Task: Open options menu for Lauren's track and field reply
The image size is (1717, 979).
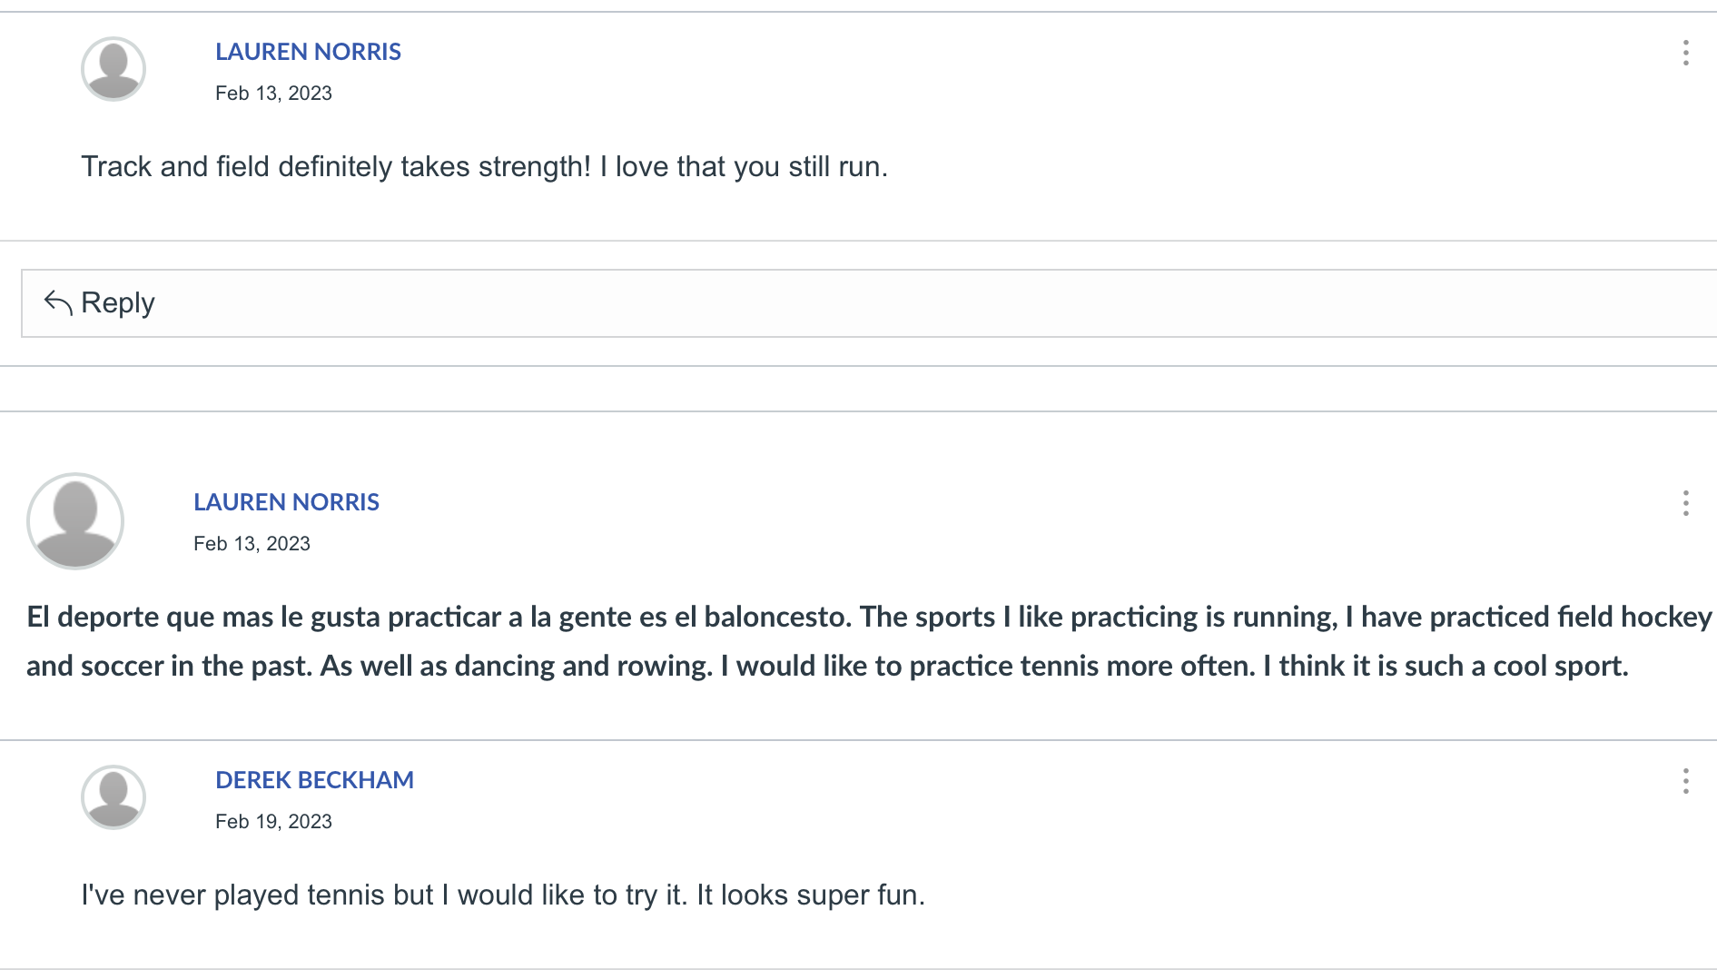Action: (x=1685, y=53)
